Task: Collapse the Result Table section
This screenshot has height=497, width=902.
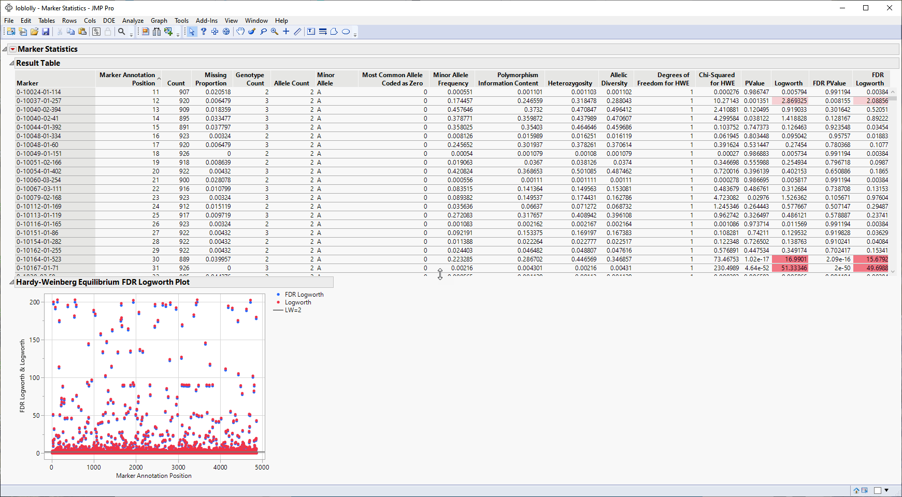Action: pos(11,63)
